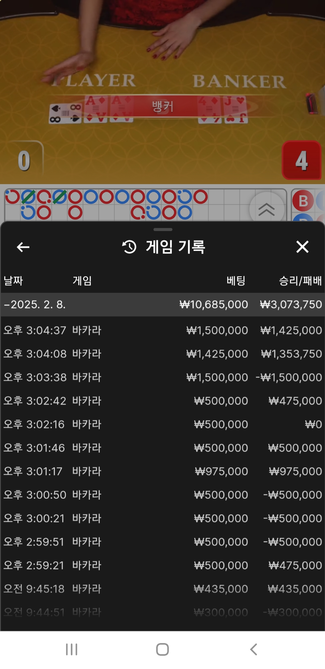Open the 오후 3:01:17 baccarat record
The height and width of the screenshot is (669, 325).
tap(162, 471)
